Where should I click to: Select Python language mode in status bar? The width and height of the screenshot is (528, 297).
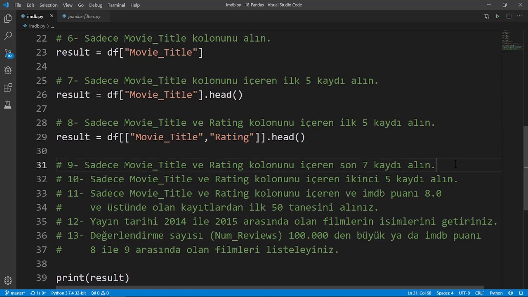pos(496,293)
